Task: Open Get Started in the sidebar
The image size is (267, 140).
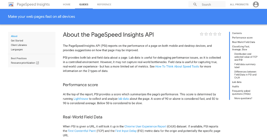Action: (x=17, y=41)
